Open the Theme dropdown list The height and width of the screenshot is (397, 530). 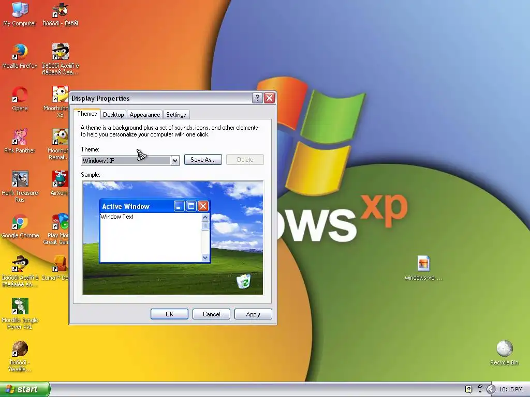(x=175, y=161)
